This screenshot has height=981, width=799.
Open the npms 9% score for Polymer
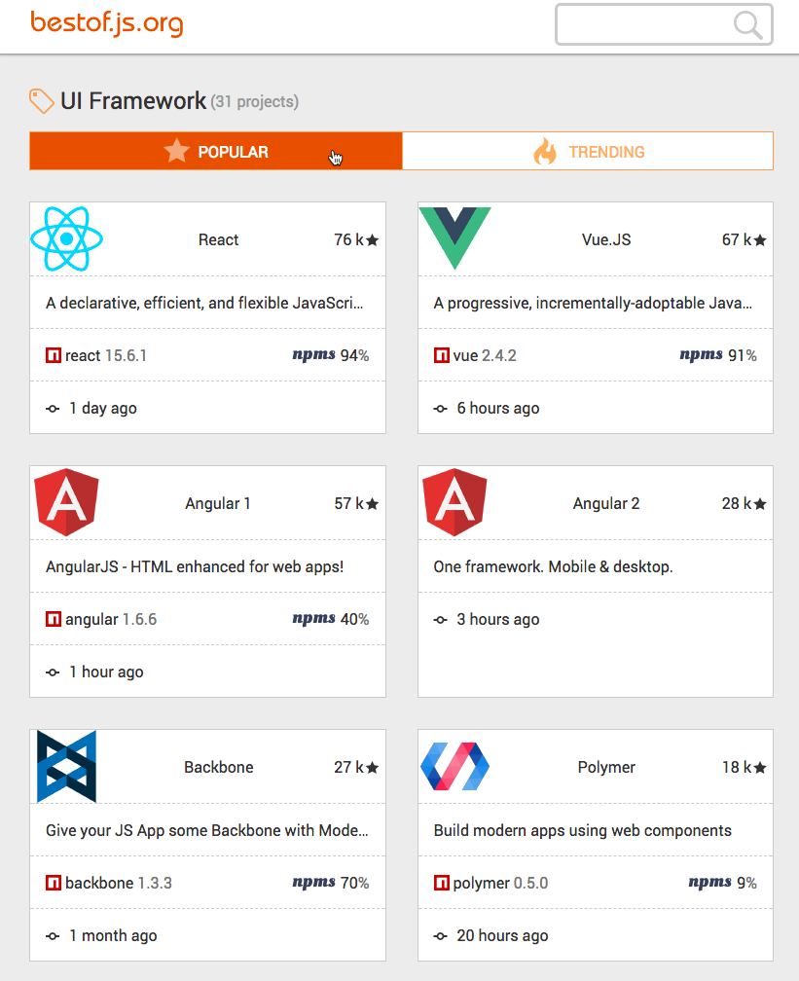[x=723, y=883]
